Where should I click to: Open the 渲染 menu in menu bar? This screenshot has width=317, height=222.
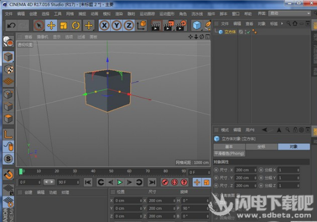click(119, 14)
